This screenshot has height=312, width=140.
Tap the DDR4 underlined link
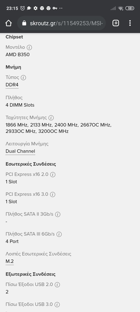tap(12, 85)
